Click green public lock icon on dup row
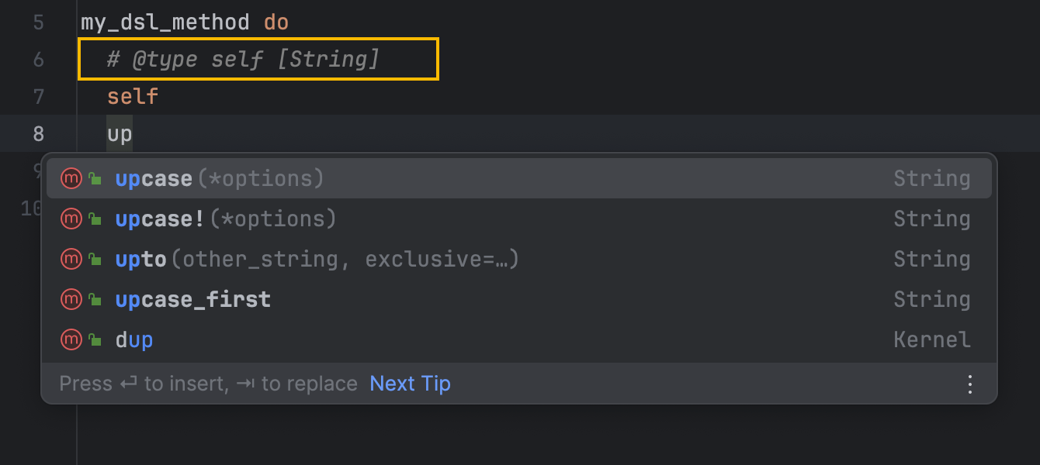1040x465 pixels. (95, 341)
